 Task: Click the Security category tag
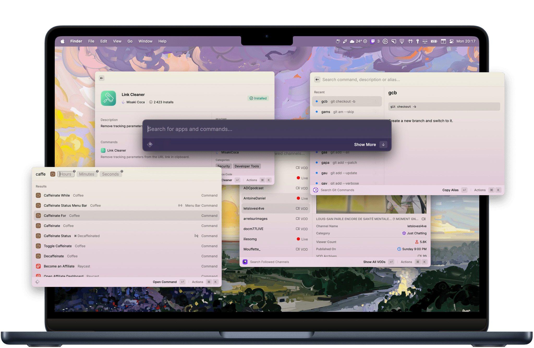coord(224,166)
